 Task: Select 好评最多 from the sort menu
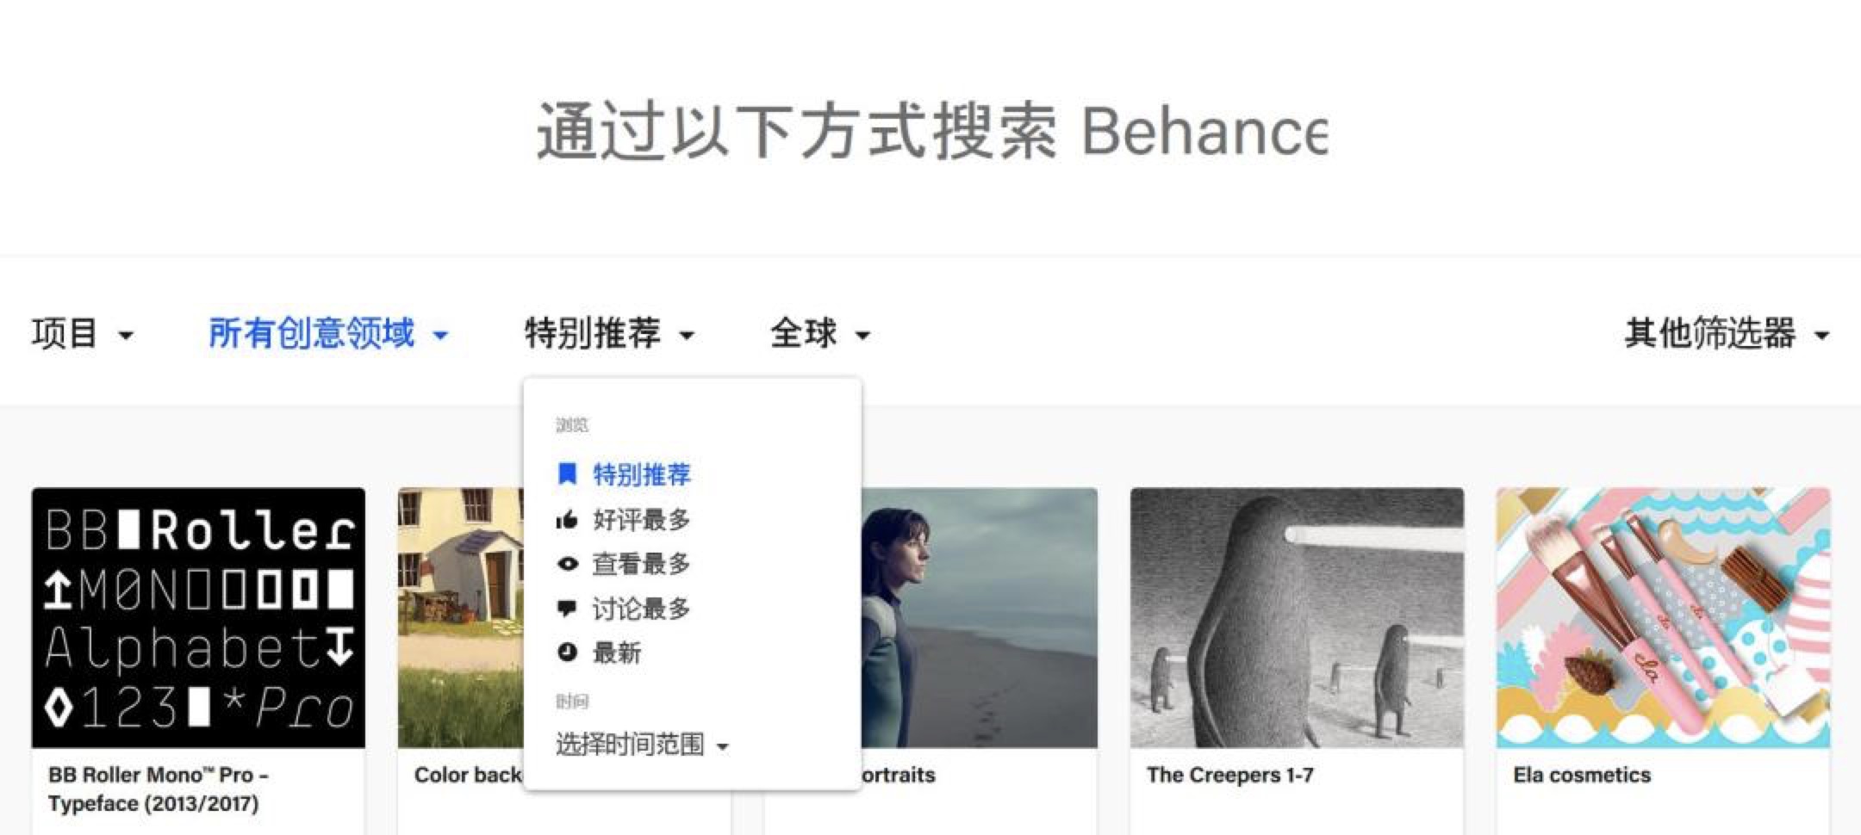coord(642,519)
